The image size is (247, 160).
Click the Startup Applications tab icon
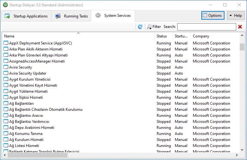point(7,16)
